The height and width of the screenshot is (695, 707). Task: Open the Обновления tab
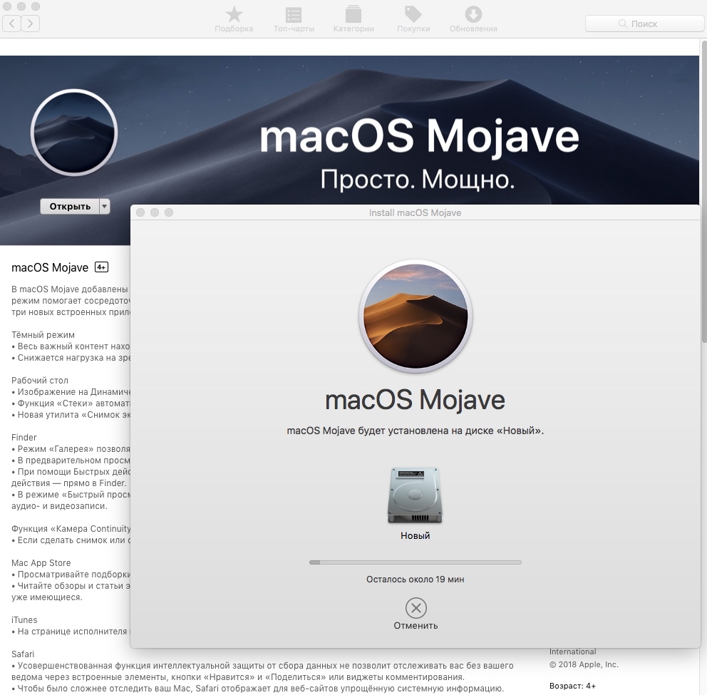click(x=473, y=19)
